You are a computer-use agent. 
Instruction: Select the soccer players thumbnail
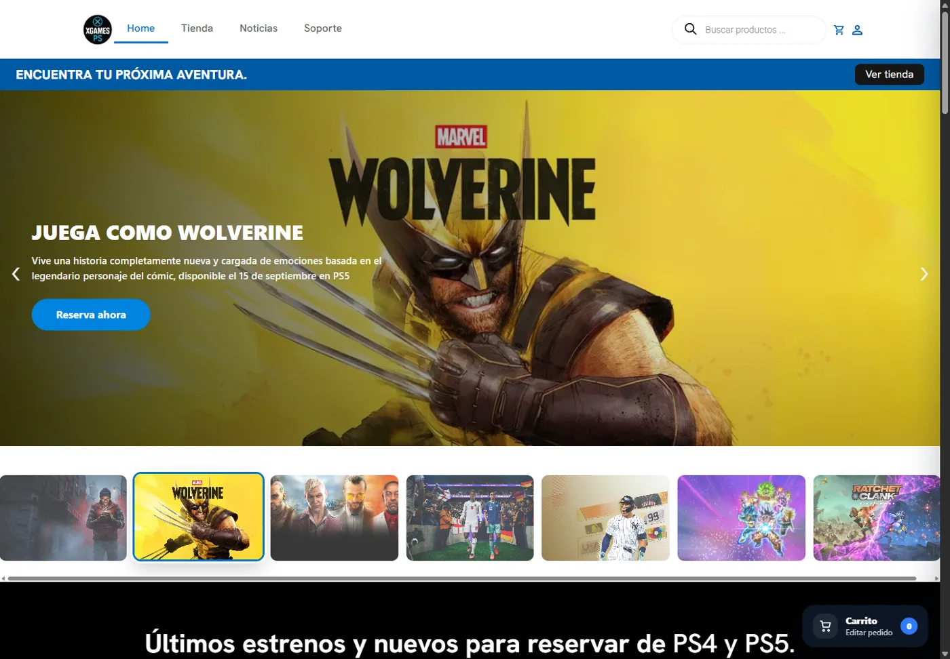click(x=470, y=518)
